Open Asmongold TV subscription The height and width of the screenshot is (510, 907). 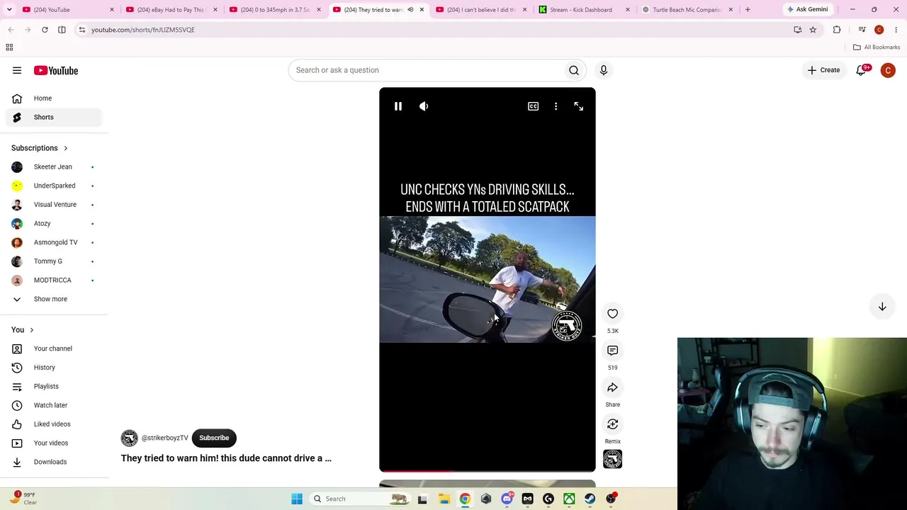(54, 242)
